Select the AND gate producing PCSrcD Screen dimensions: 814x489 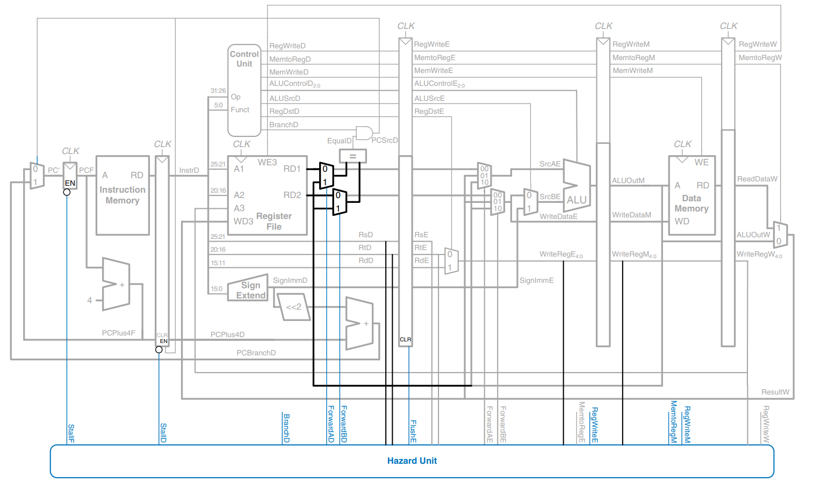pos(364,133)
